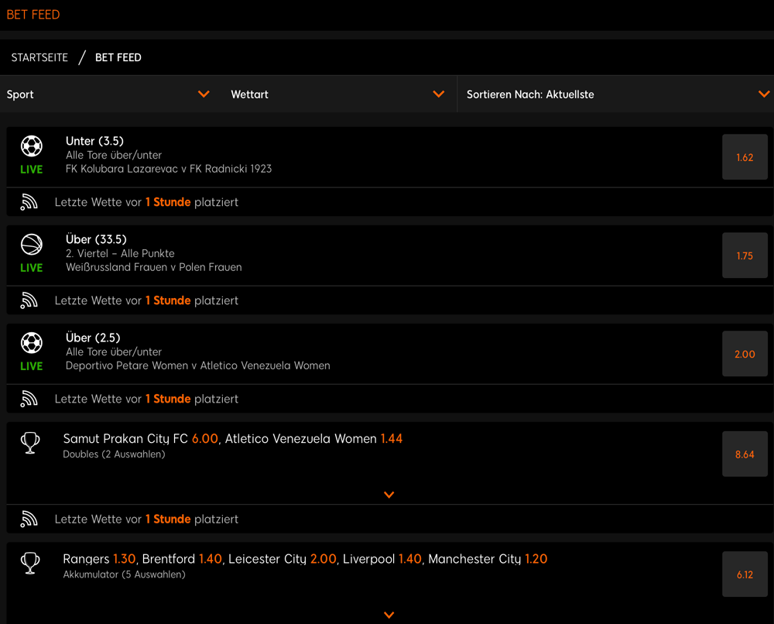774x624 pixels.
Task: Click FK Kolubara Lazarevac v FK Radnicki 1923
Action: click(169, 169)
